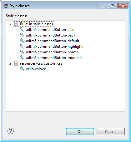This screenshot has width=131, height=142.
Task: Click the adfmf-commandButton-alert style class icon
Action: point(22,30)
